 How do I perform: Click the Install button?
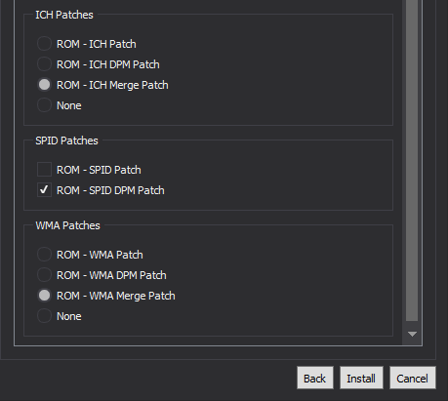click(x=361, y=379)
